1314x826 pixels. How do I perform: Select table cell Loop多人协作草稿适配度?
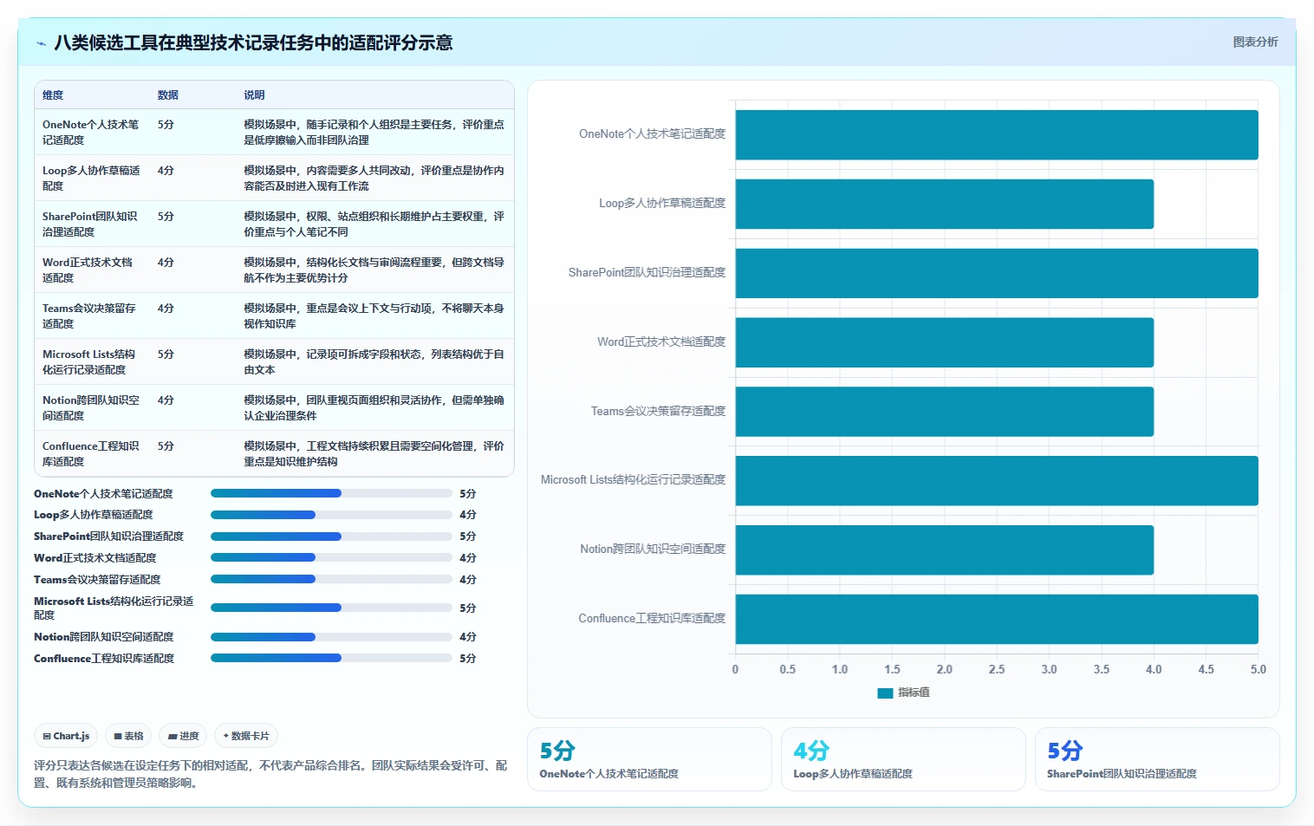click(x=91, y=179)
